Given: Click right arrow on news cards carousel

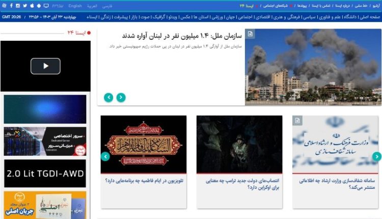Looking at the screenshot, I should [x=376, y=156].
